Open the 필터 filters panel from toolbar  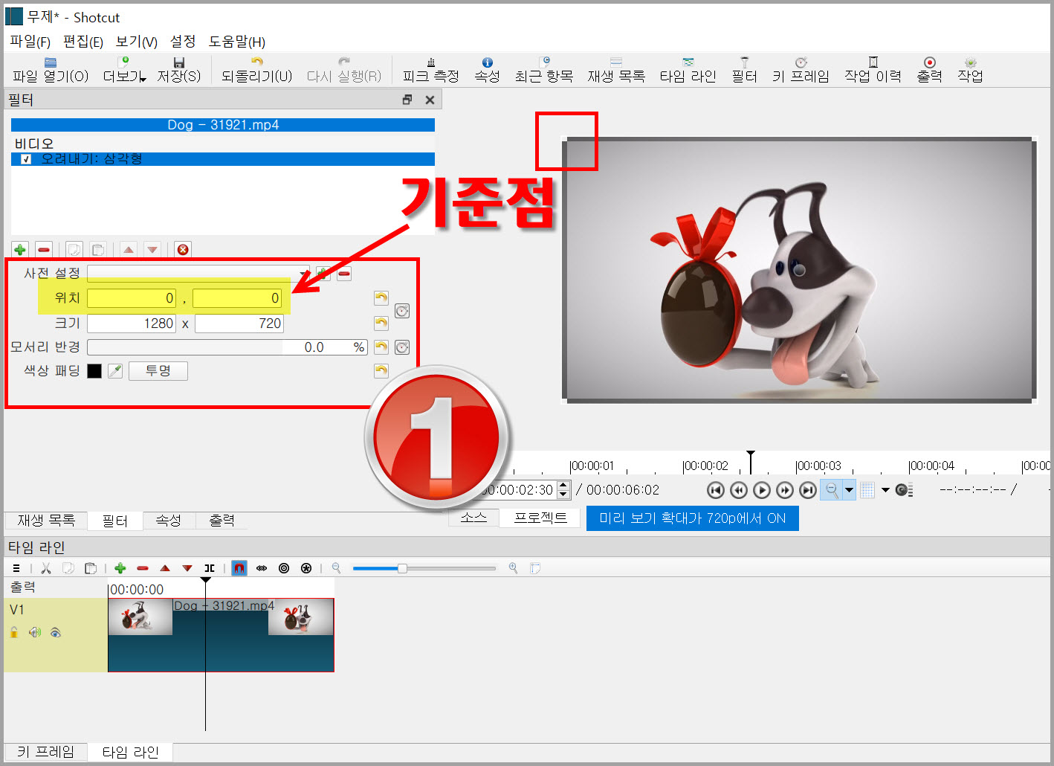pos(744,70)
